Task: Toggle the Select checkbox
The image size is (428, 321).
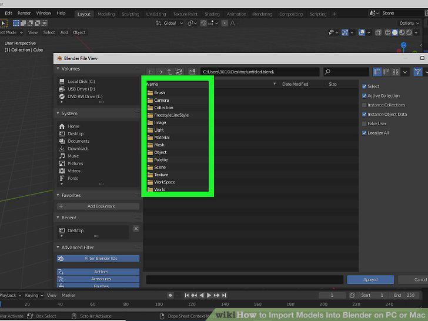Action: 364,86
